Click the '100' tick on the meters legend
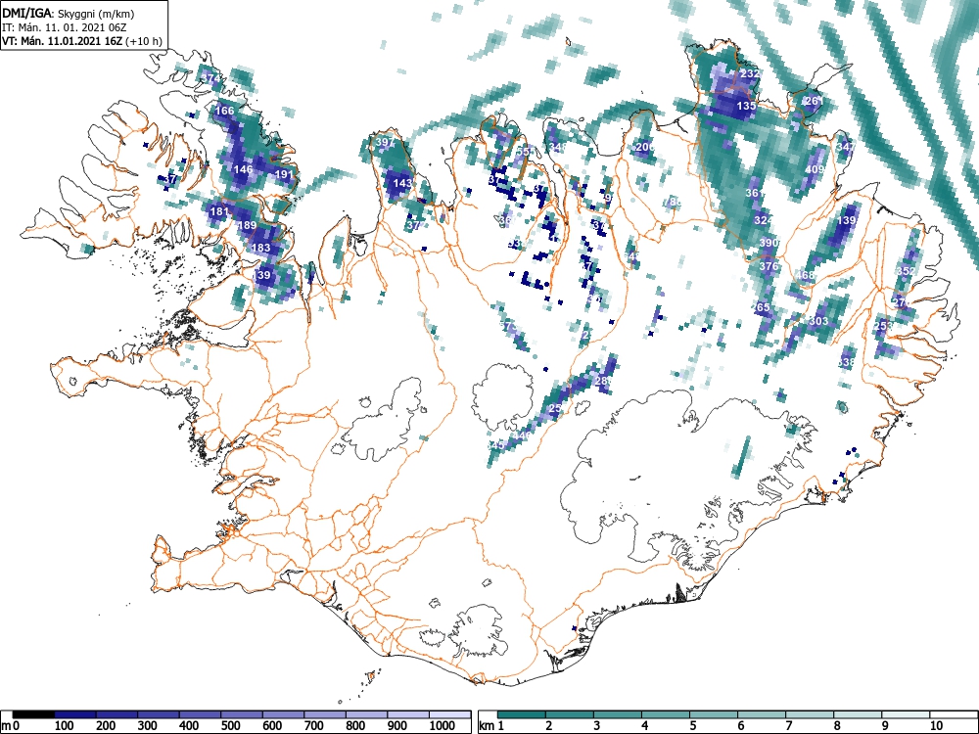Viewport: 979px width, 734px height. [65, 726]
